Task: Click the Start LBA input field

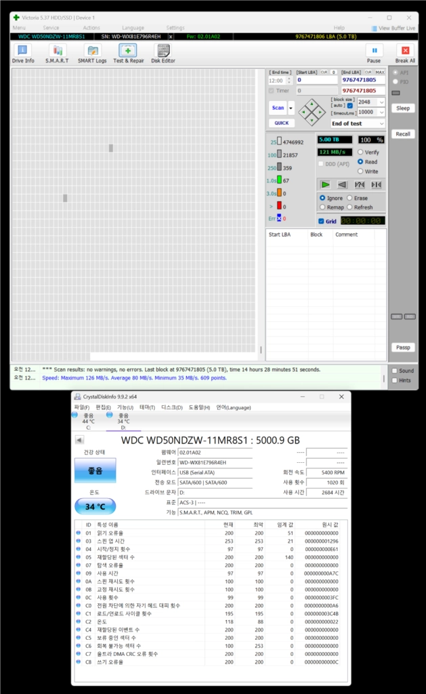Action: [316, 80]
